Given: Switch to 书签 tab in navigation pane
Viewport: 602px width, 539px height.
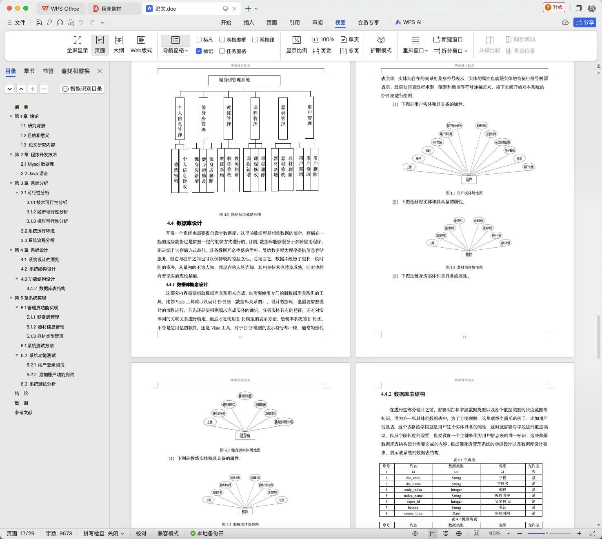Looking at the screenshot, I should (x=48, y=71).
